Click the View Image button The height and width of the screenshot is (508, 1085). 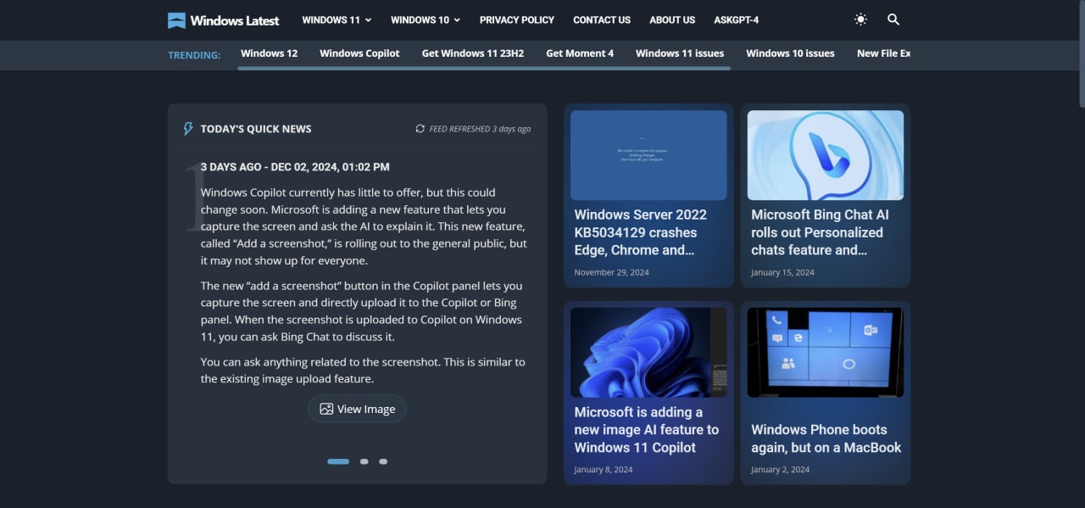(357, 409)
